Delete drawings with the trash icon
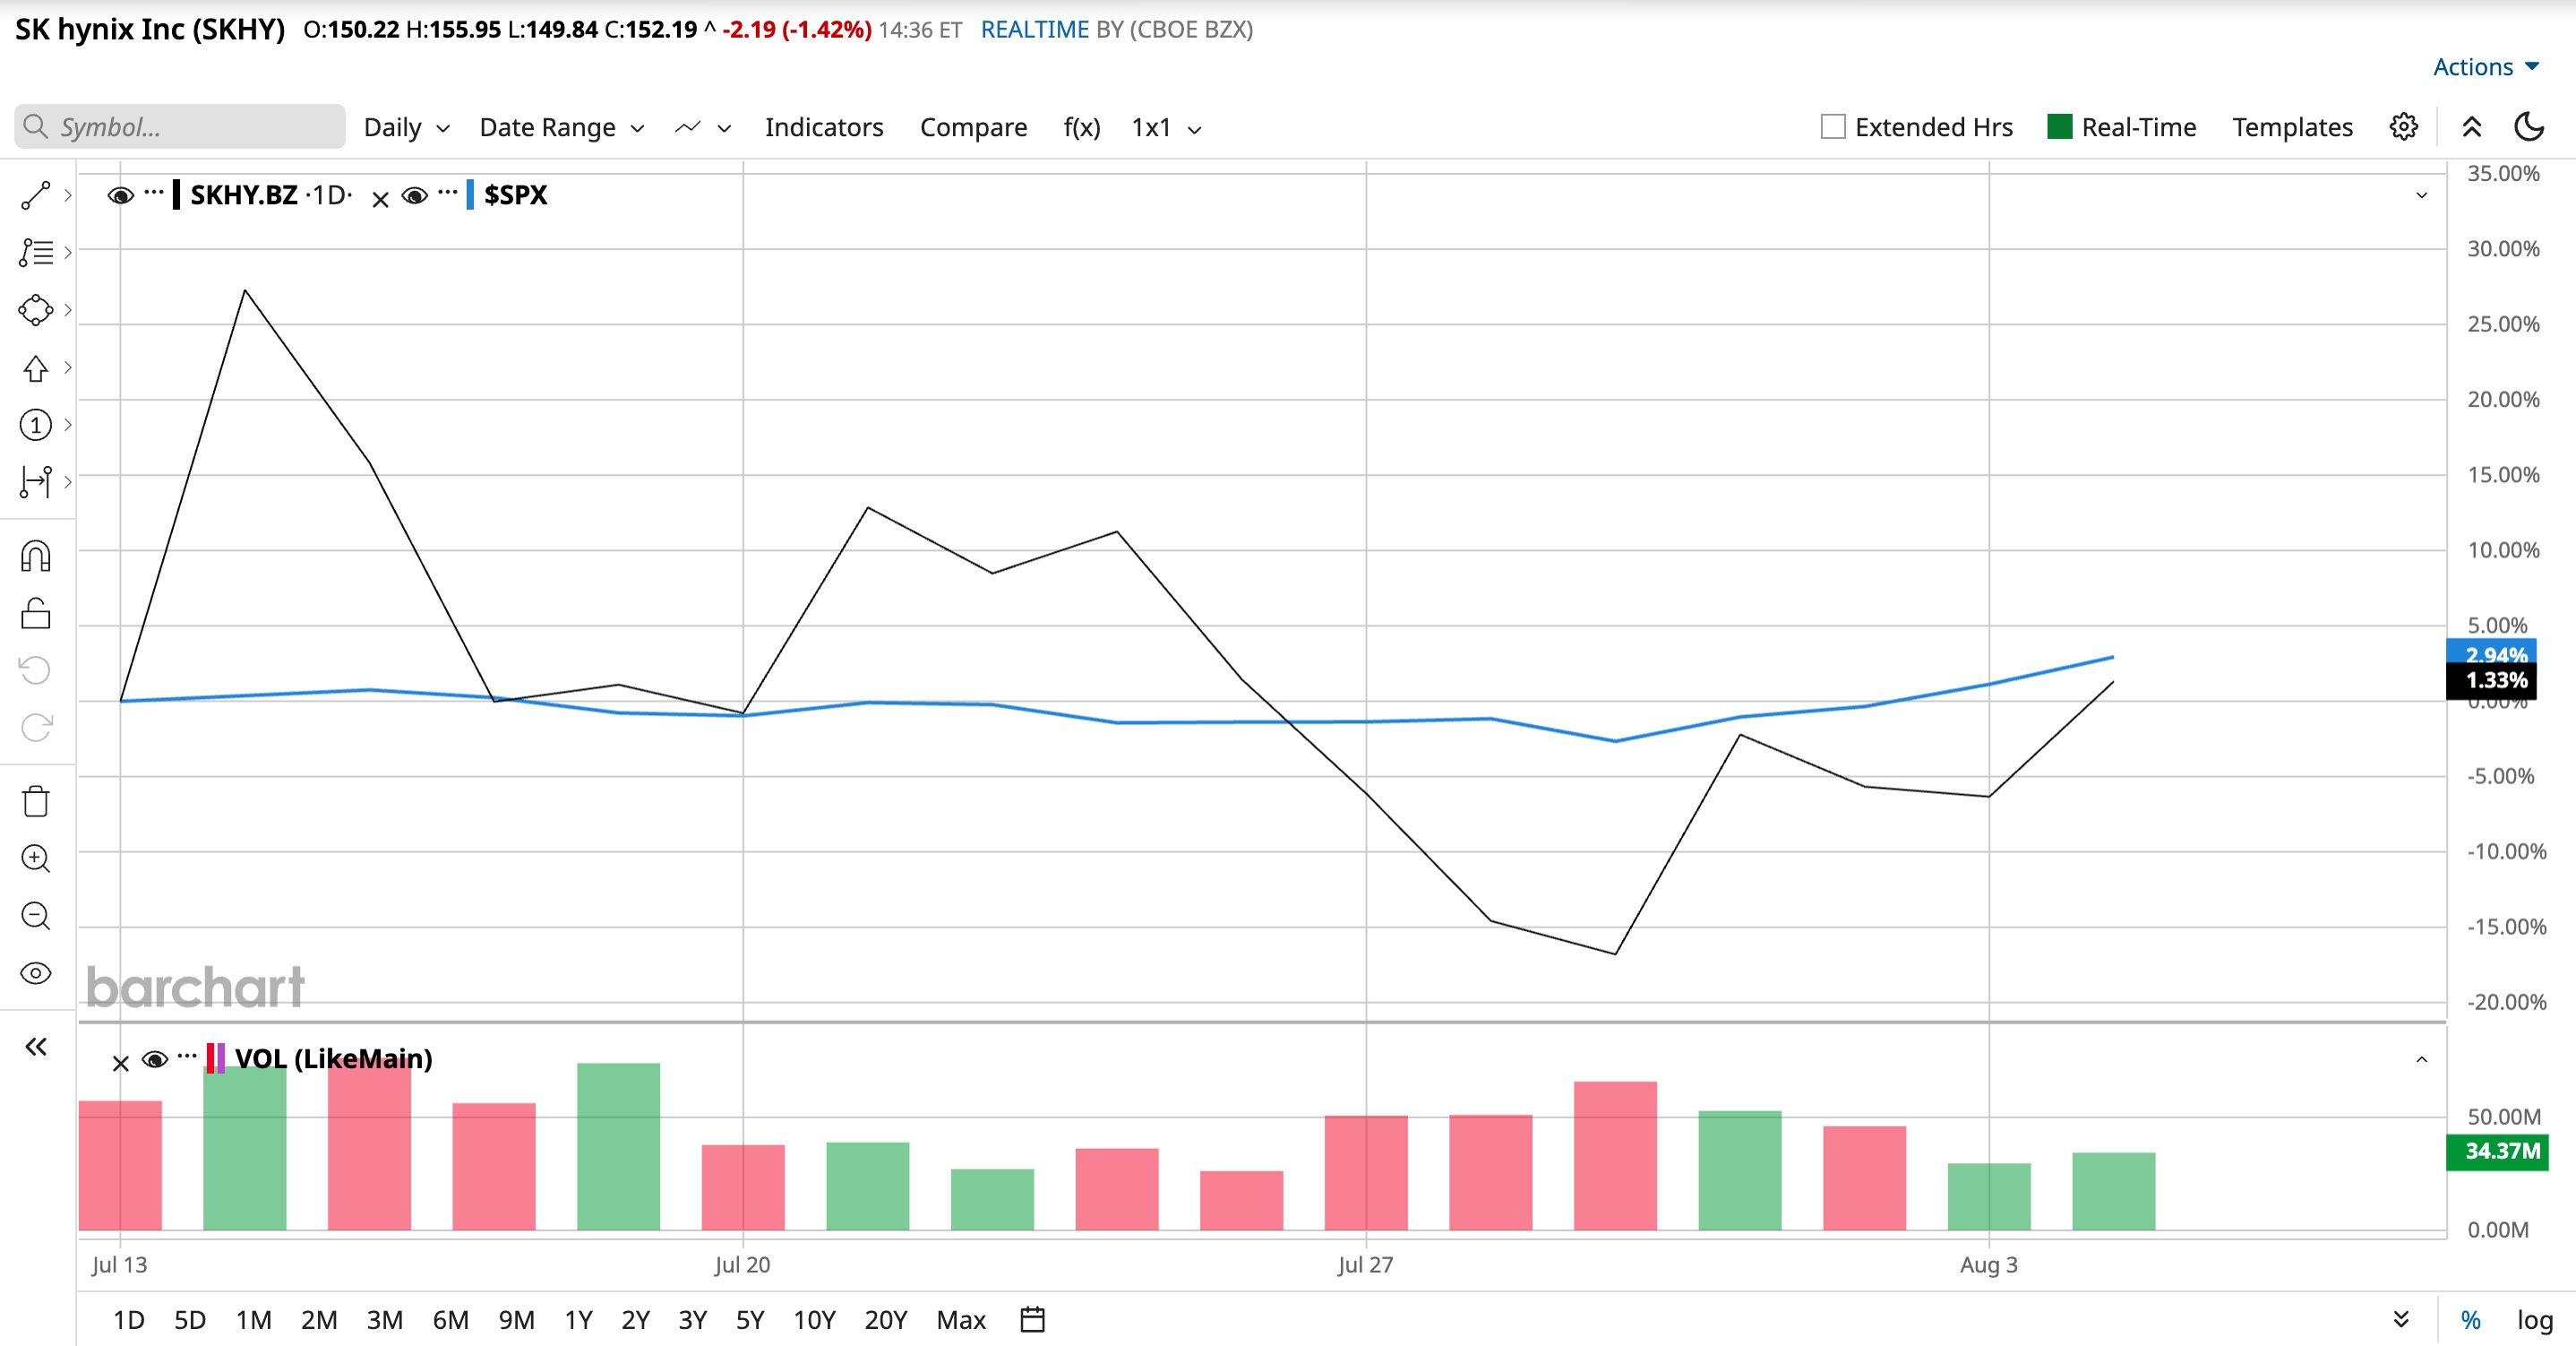This screenshot has width=2576, height=1346. click(36, 801)
